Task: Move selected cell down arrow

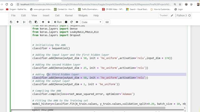Action: 49,22
